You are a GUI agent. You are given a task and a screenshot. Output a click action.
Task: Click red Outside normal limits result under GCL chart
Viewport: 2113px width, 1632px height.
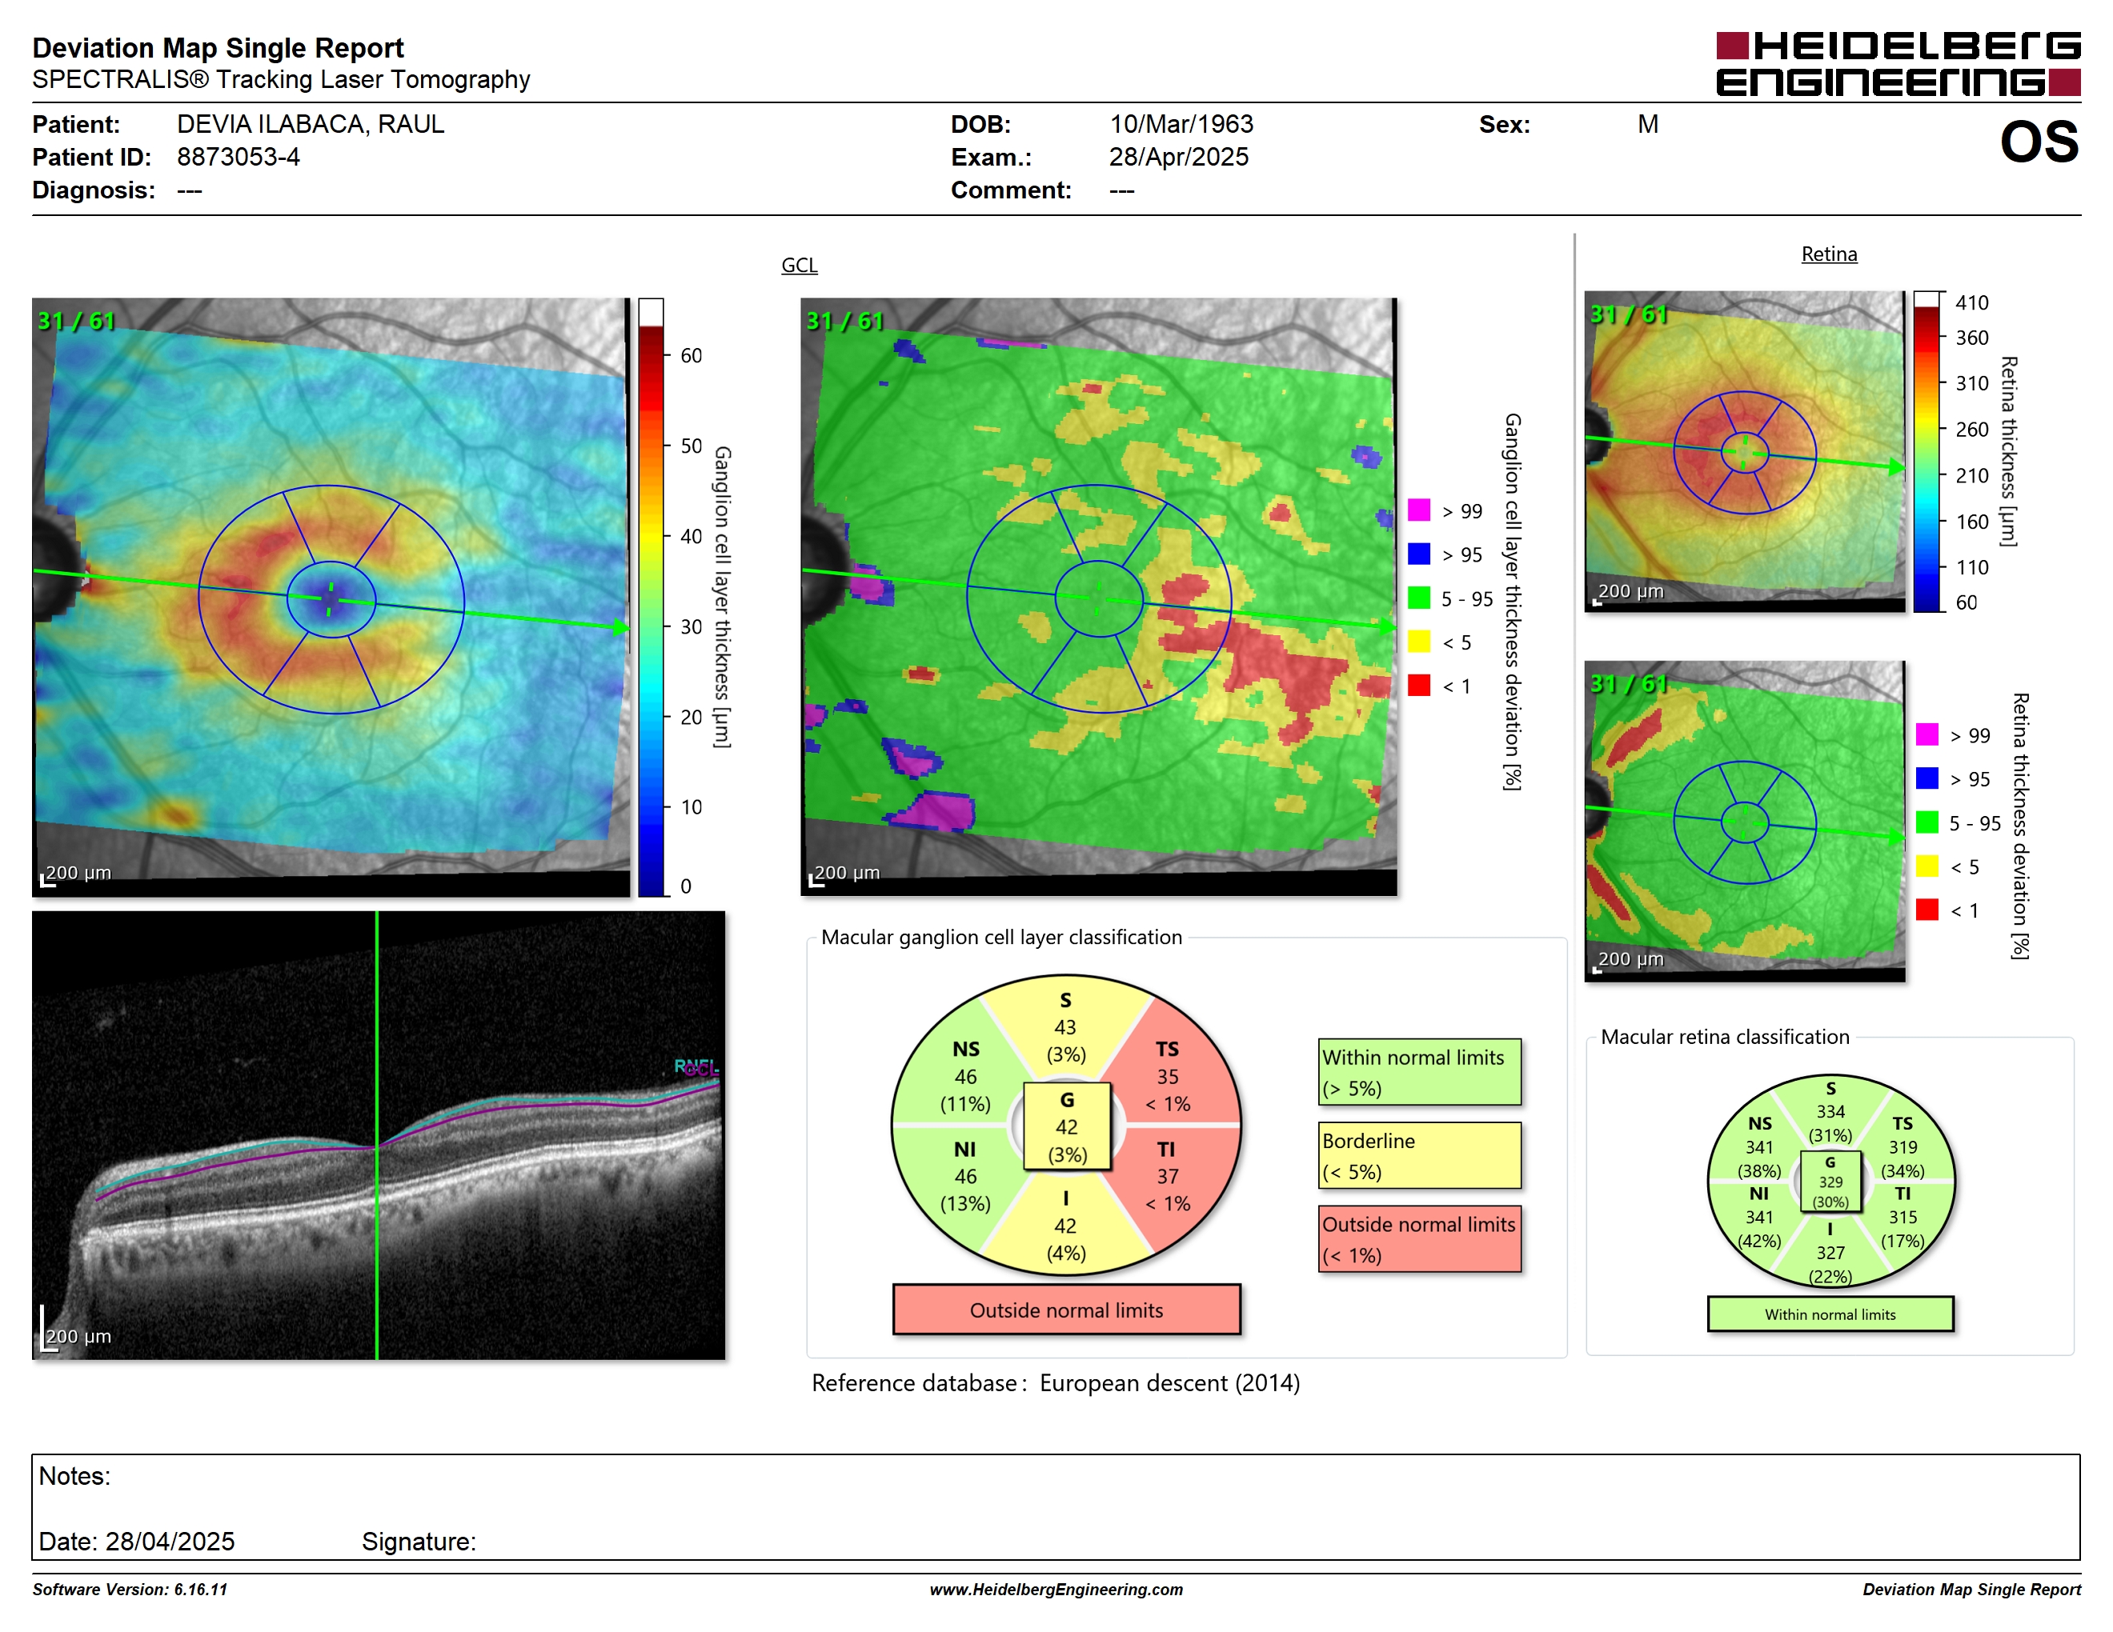[1066, 1310]
